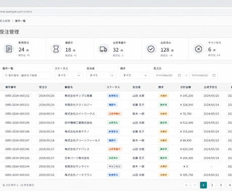This screenshot has width=232, height=191.
Task: Open order ORD-2024-000150
Action: (x=17, y=114)
